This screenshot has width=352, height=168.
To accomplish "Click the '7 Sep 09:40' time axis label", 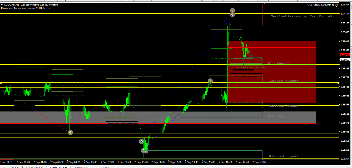I will 141,162.
